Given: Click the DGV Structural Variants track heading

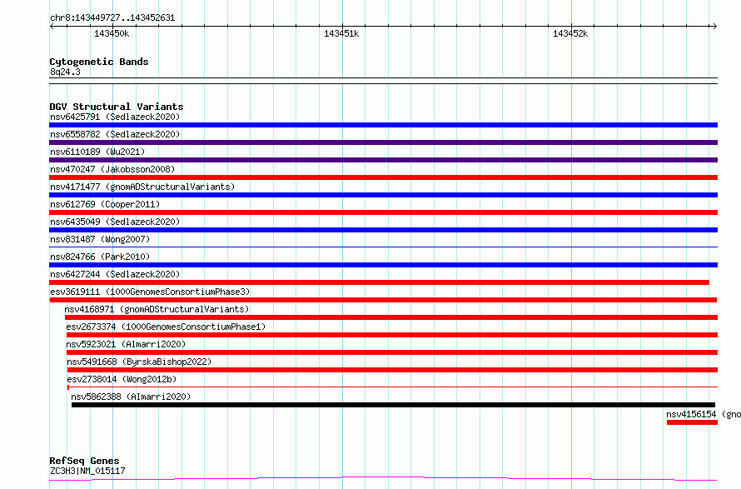Looking at the screenshot, I should click(x=117, y=107).
